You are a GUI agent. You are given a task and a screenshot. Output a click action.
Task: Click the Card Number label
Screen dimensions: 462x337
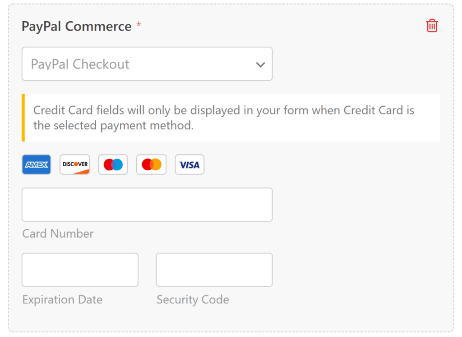57,233
